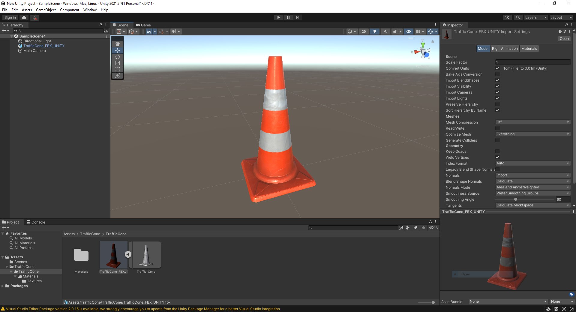Open the Layout dropdown
This screenshot has height=312, width=576.
(x=561, y=17)
